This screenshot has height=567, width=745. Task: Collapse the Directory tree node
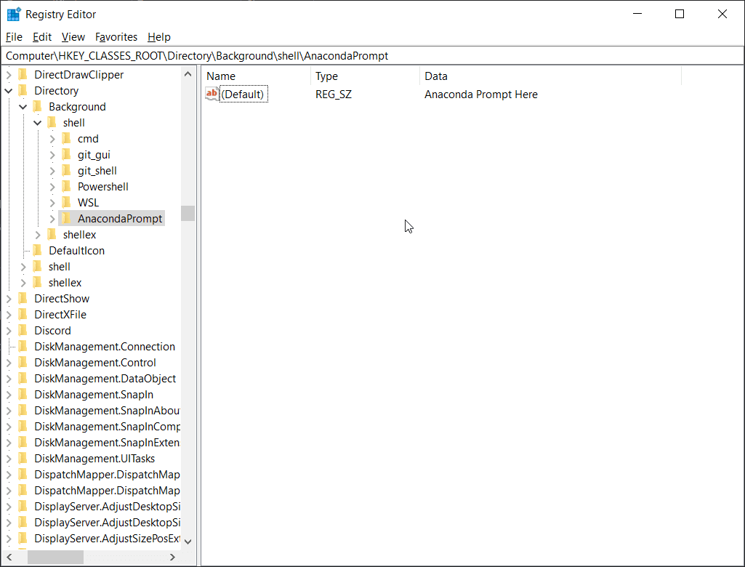tap(9, 91)
